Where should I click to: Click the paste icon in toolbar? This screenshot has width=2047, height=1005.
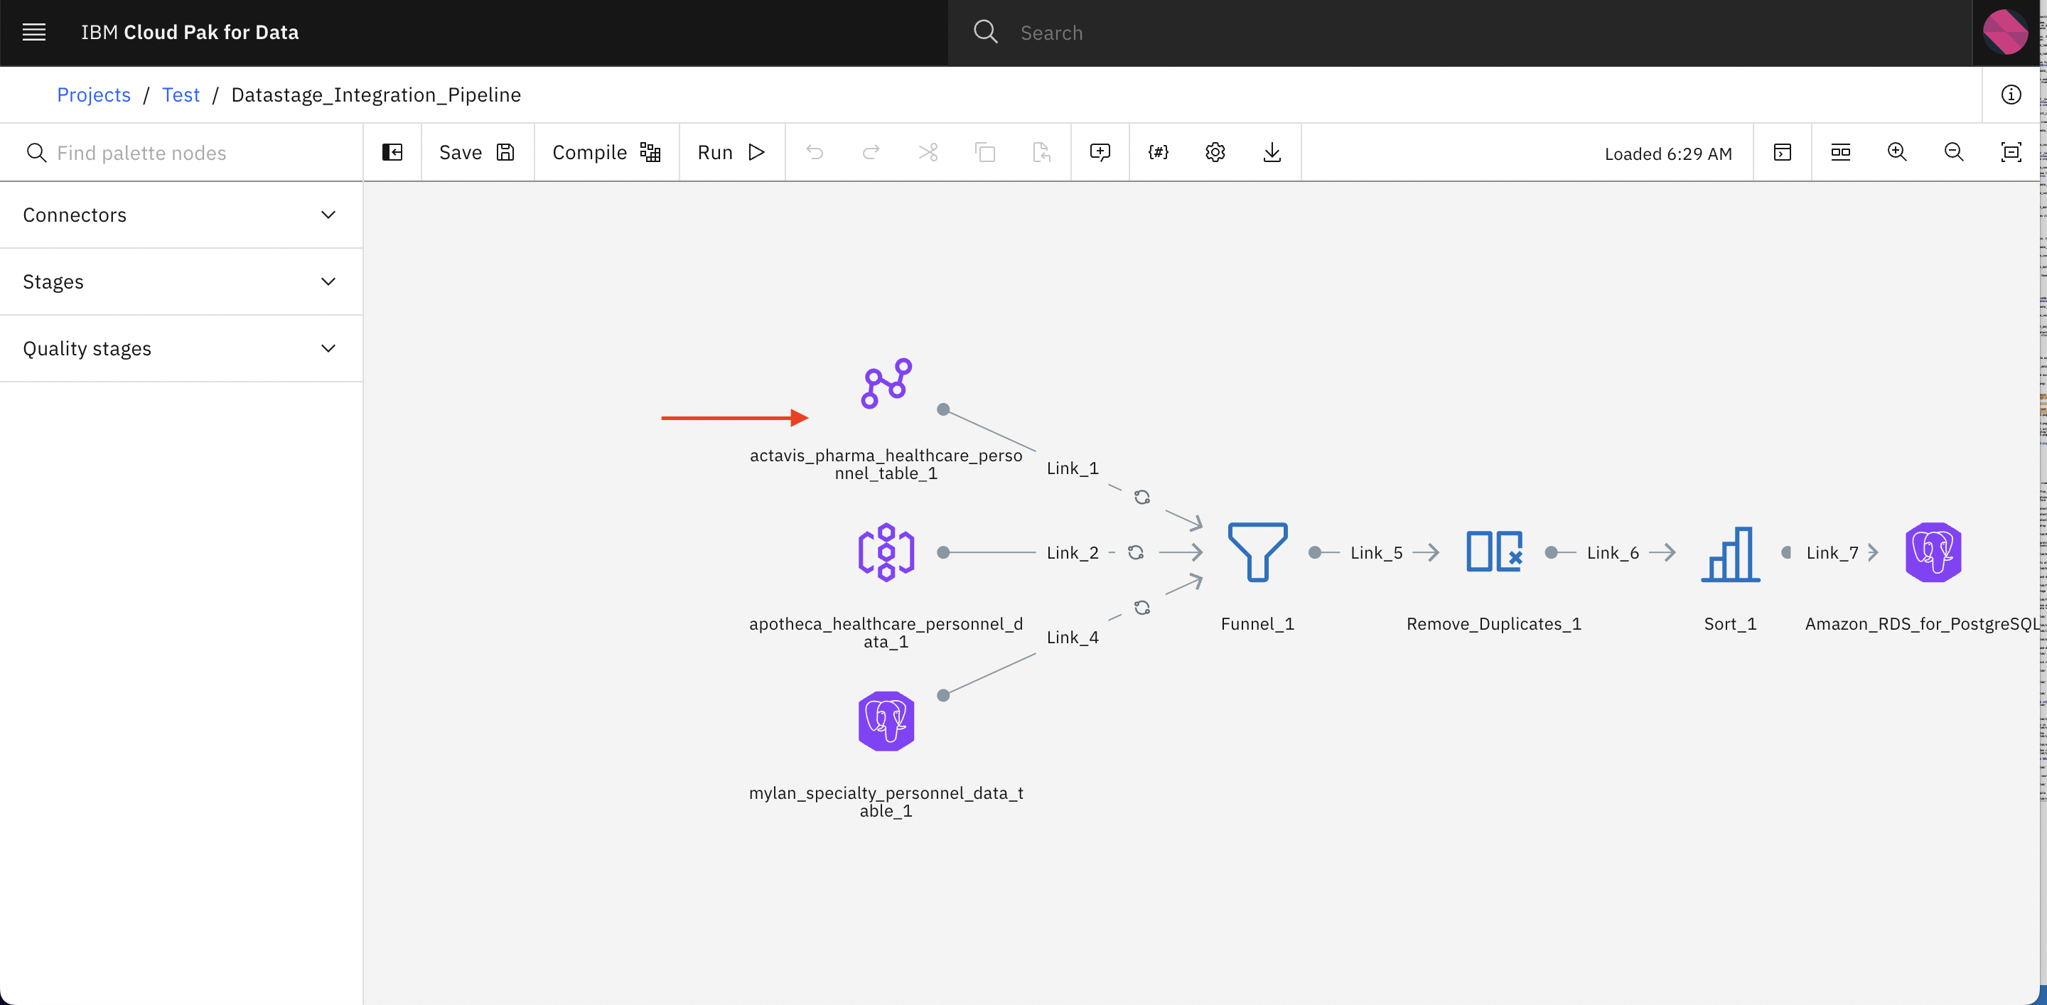coord(1042,153)
